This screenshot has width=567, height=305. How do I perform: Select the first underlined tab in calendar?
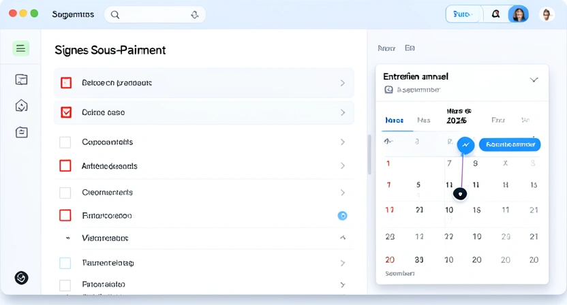pos(394,121)
